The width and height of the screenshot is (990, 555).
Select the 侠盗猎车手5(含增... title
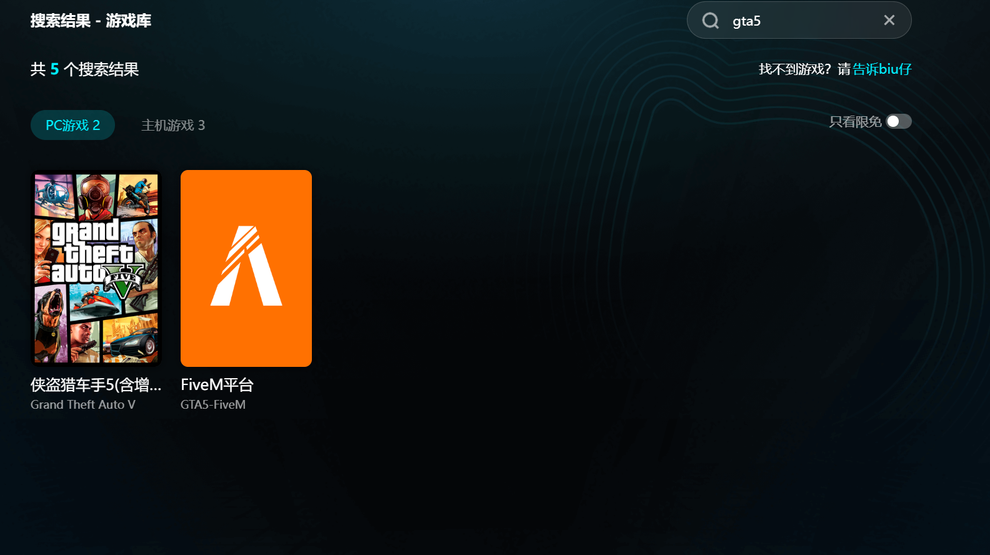(x=96, y=385)
